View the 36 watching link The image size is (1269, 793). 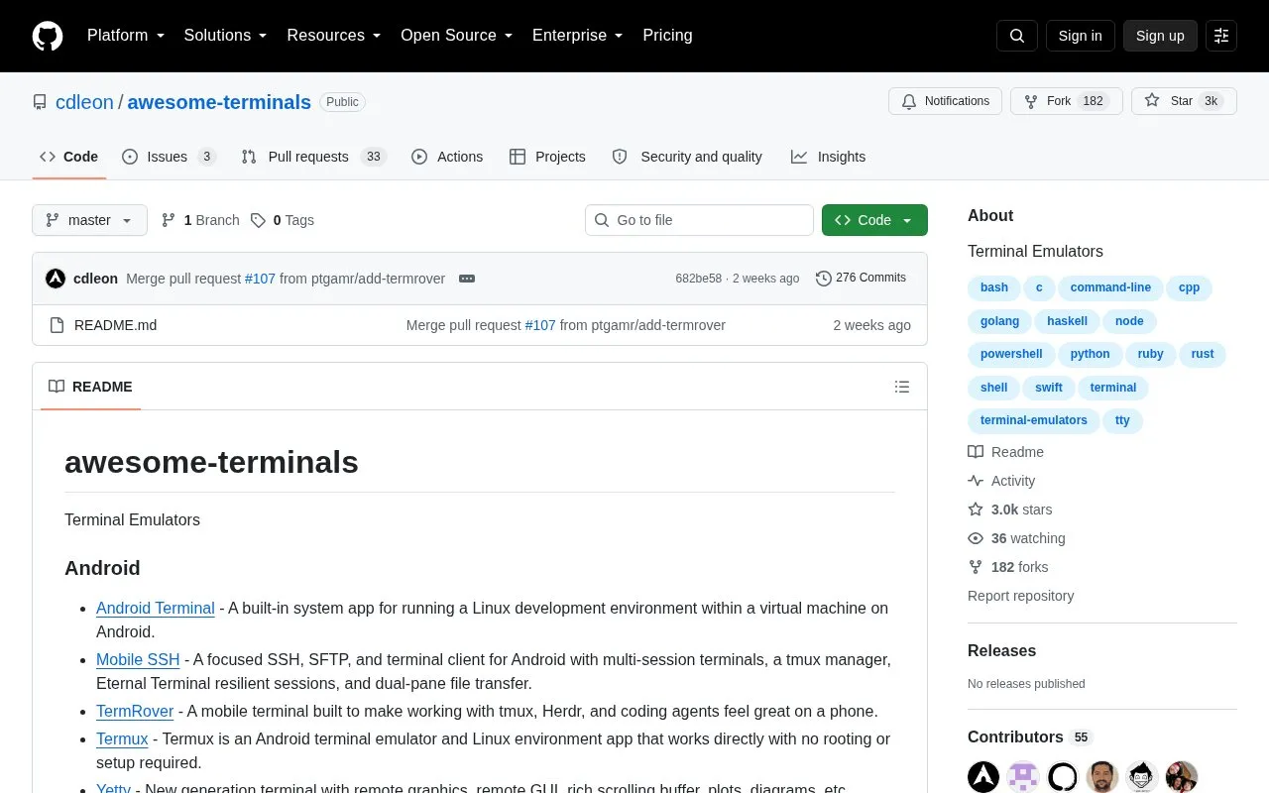click(1016, 538)
